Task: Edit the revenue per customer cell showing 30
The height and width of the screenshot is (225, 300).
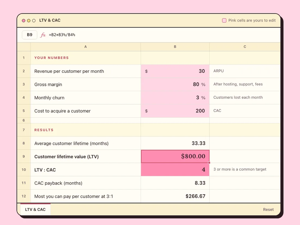Action: (x=175, y=71)
